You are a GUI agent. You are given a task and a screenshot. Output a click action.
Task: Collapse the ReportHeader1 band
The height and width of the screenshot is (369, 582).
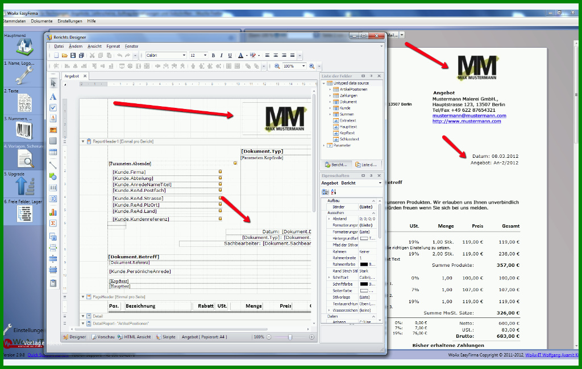[83, 141]
